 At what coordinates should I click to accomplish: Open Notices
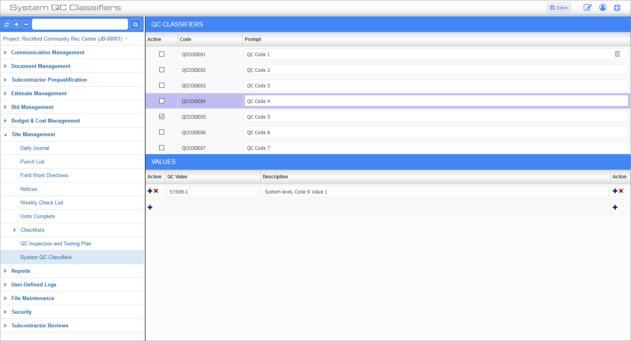pyautogui.click(x=29, y=189)
